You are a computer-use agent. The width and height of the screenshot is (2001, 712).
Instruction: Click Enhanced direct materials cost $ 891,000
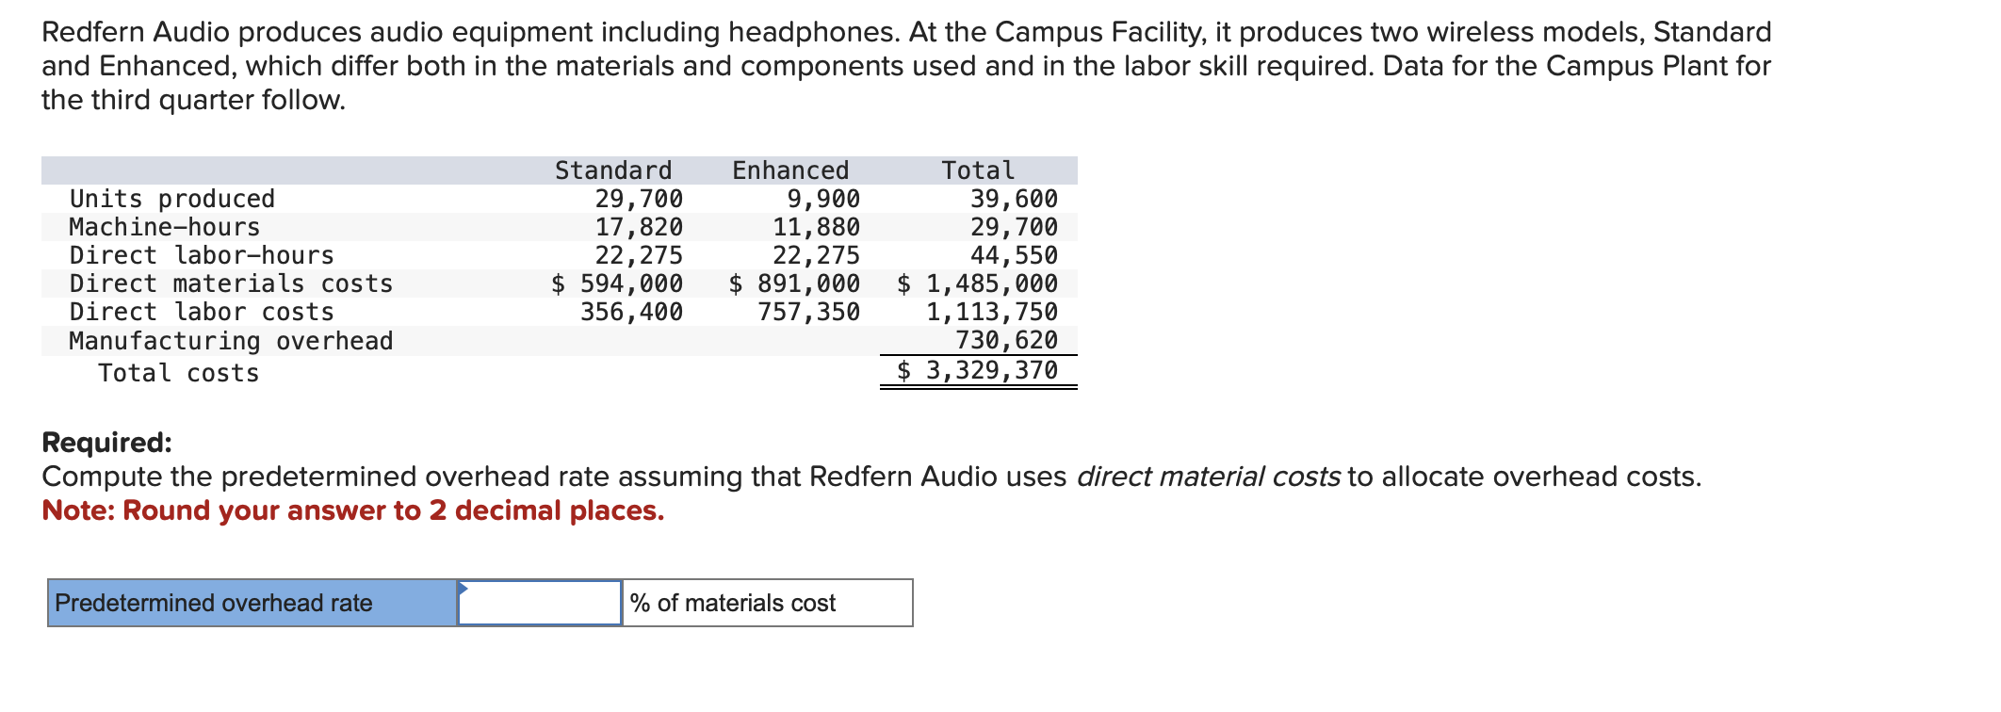[794, 283]
